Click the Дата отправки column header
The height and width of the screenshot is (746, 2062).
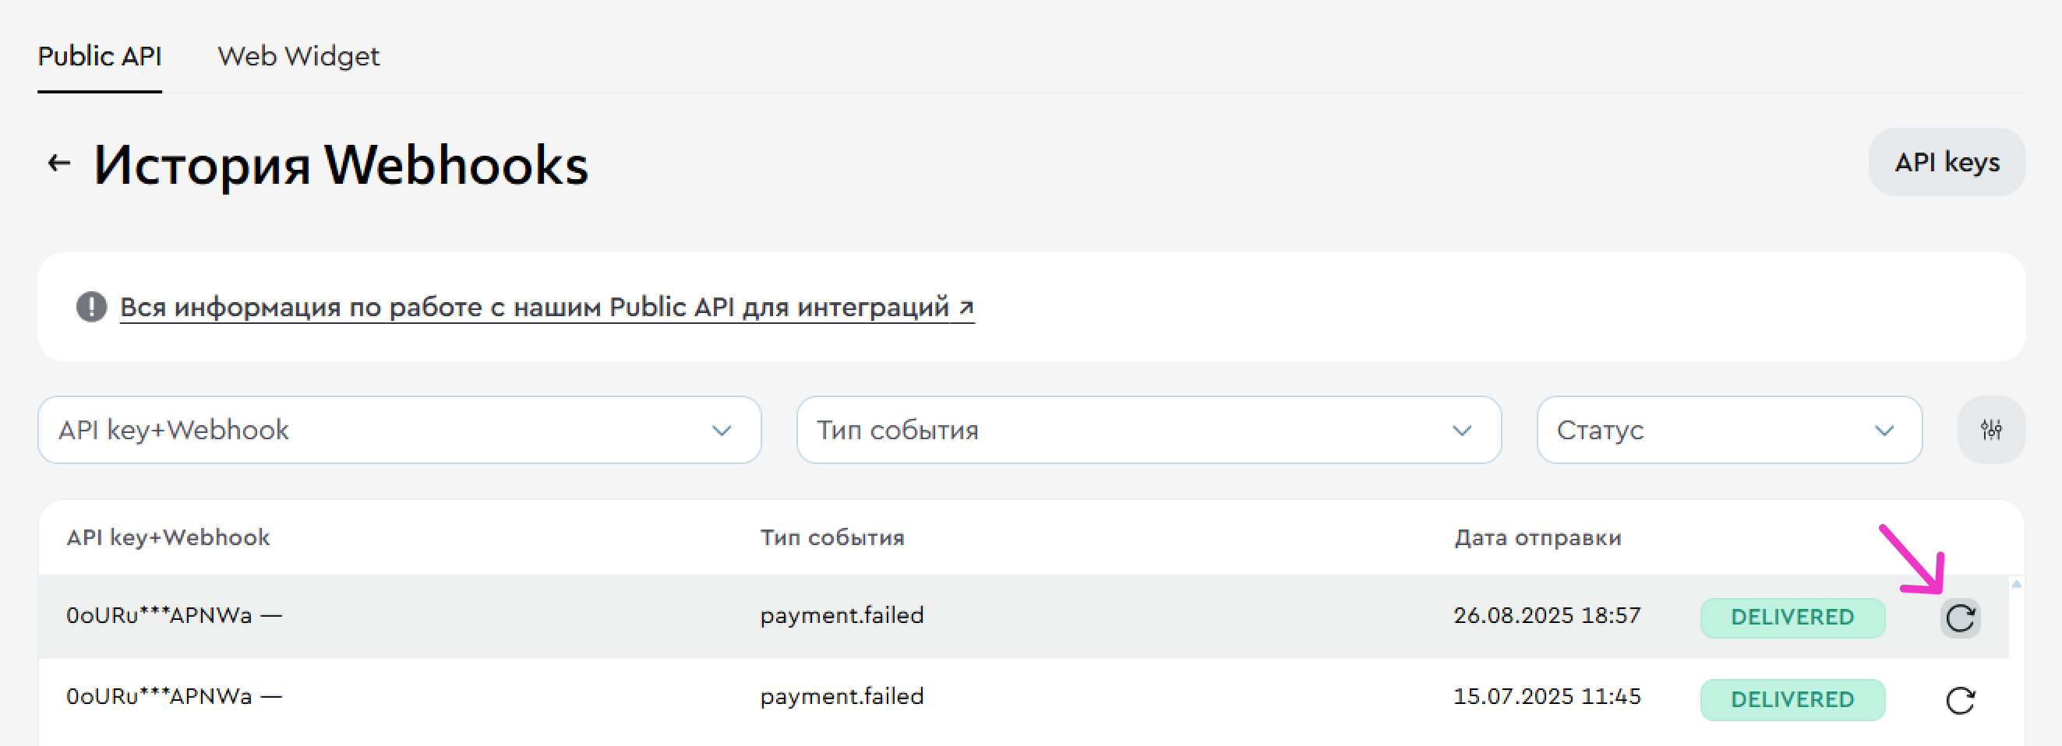pyautogui.click(x=1537, y=537)
